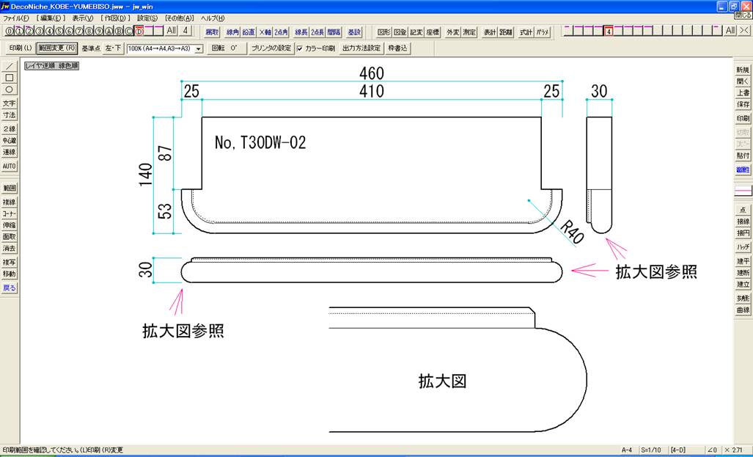
Task: Click the X軸 axis angle button
Action: (265, 32)
